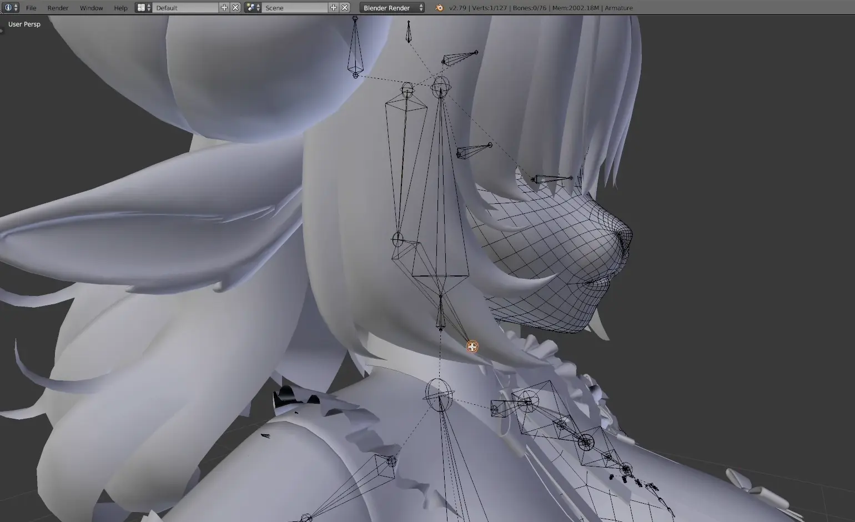This screenshot has height=522, width=855.
Task: Open the Help menu
Action: pyautogui.click(x=120, y=8)
